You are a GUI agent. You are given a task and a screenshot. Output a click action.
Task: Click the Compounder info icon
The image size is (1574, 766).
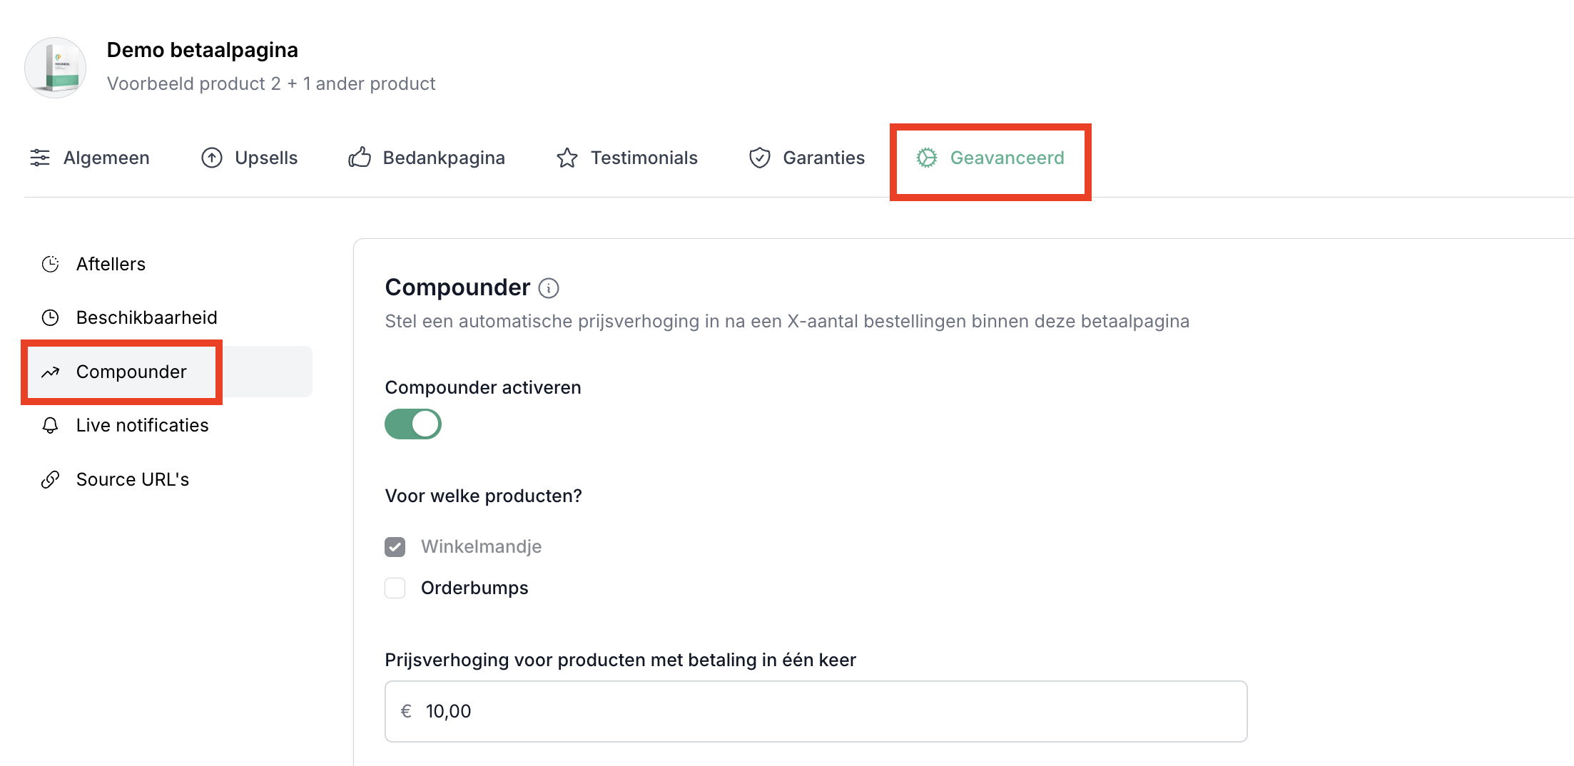tap(548, 288)
